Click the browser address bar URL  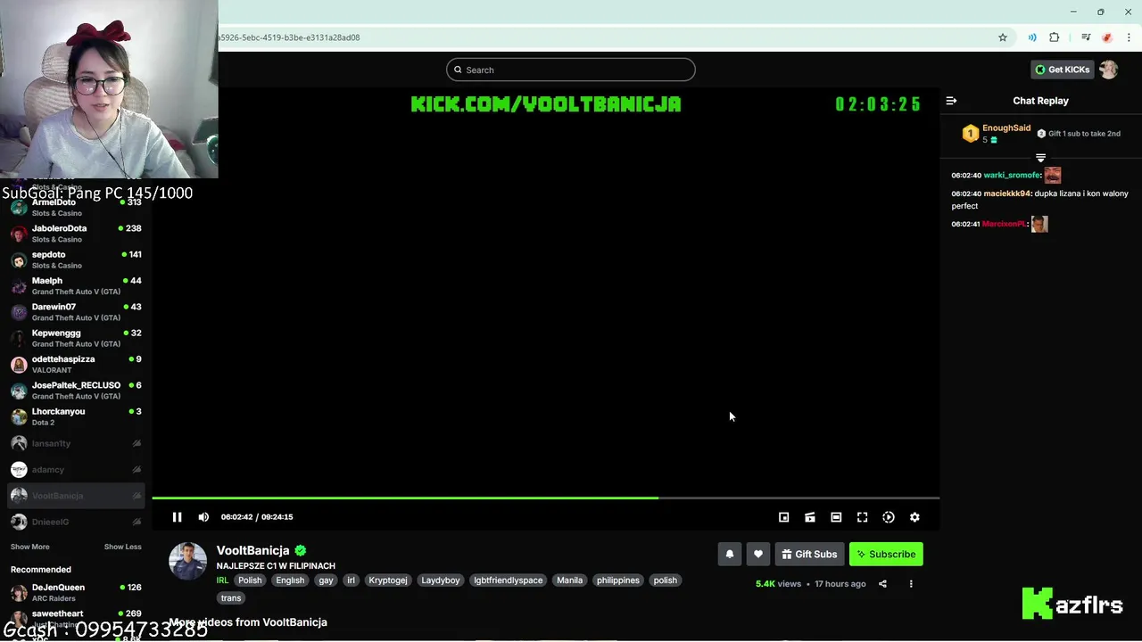click(290, 37)
